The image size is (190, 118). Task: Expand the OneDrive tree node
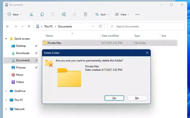[6, 91]
